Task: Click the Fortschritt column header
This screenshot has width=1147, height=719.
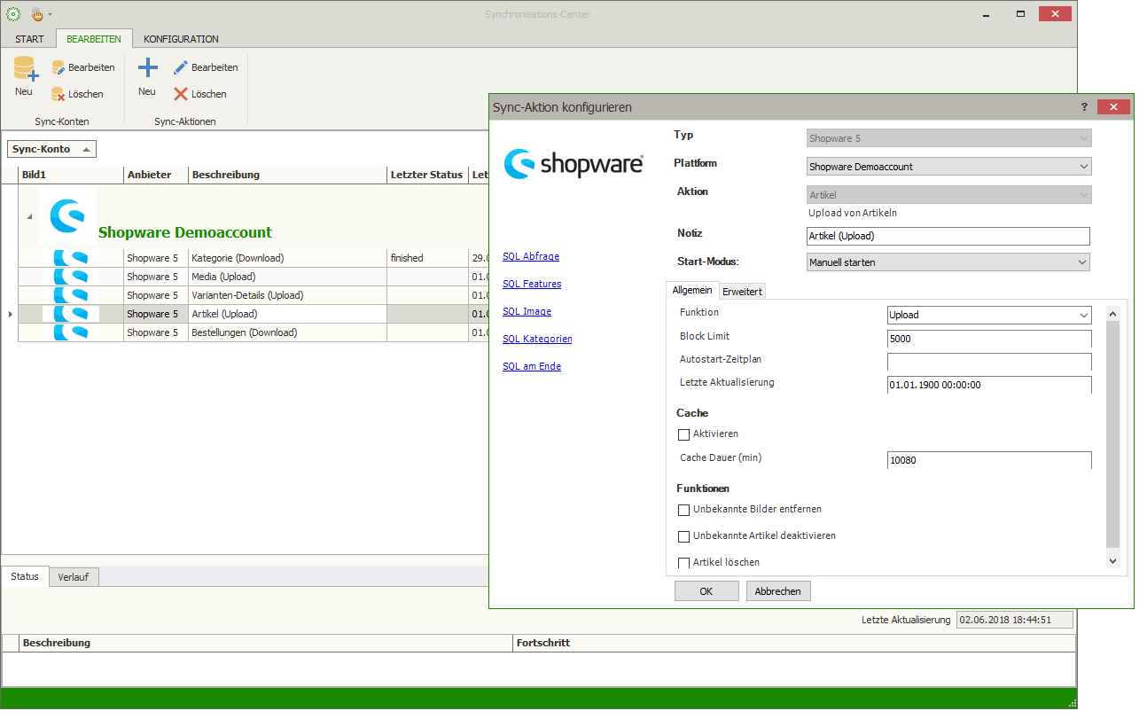Action: (794, 643)
